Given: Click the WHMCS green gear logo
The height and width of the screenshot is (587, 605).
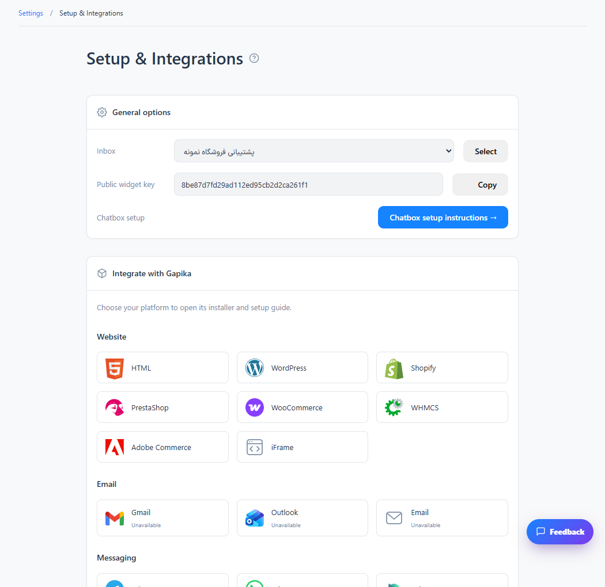Looking at the screenshot, I should click(x=394, y=407).
